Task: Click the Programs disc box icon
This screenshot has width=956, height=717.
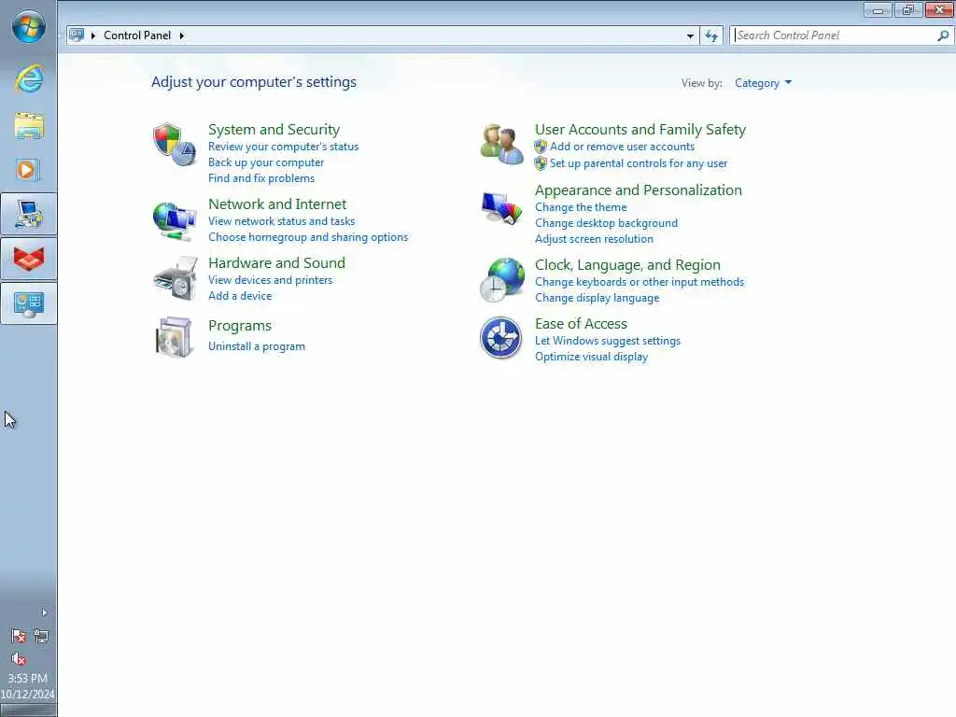Action: pyautogui.click(x=175, y=336)
